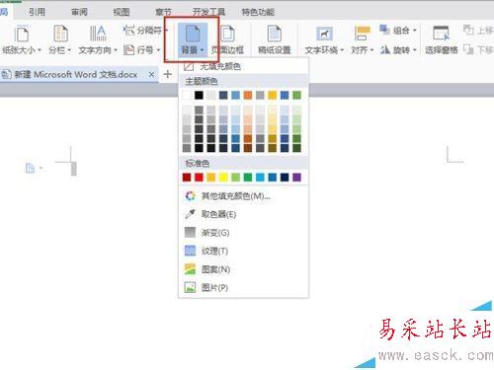Click the 对齐 align icon
Viewport: 494px width, 370px height.
362,34
